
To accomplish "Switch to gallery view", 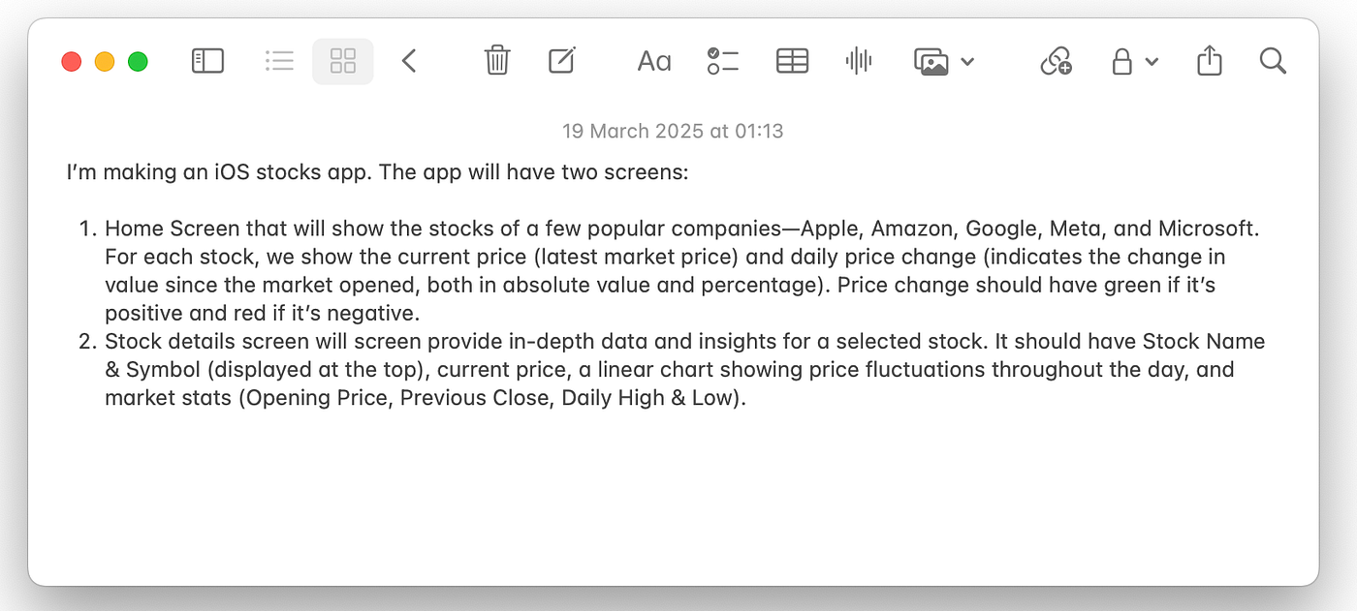I will point(343,62).
